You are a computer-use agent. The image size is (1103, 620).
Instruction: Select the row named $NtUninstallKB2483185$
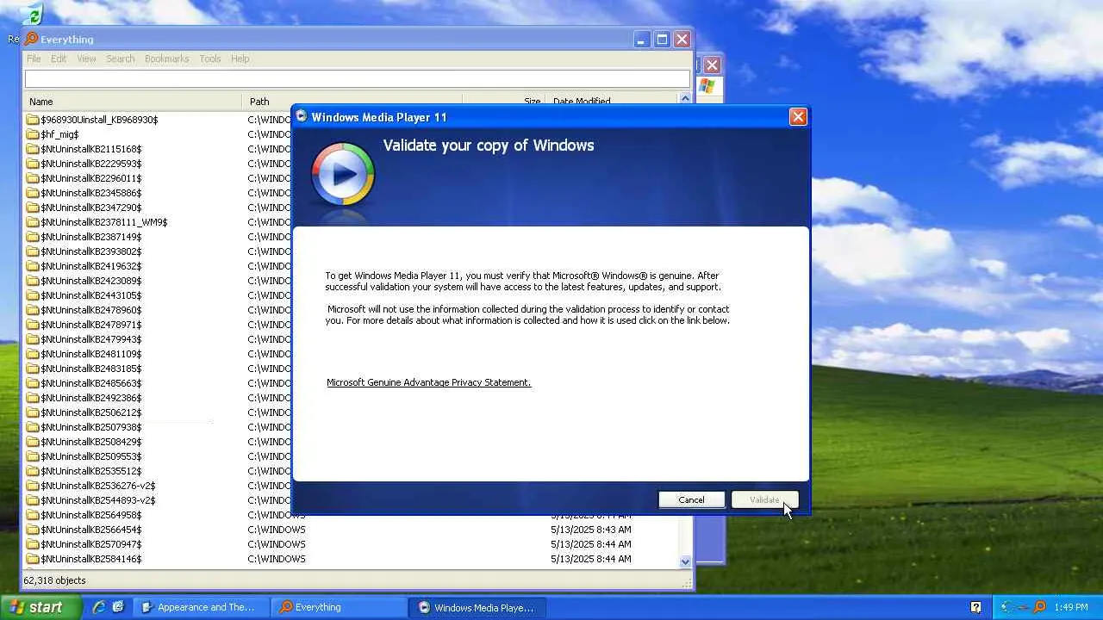90,369
